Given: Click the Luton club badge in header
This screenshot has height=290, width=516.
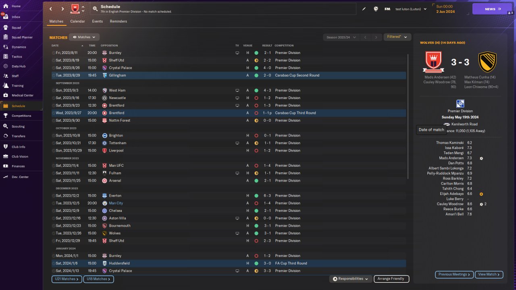Looking at the screenshot, I should (x=75, y=8).
